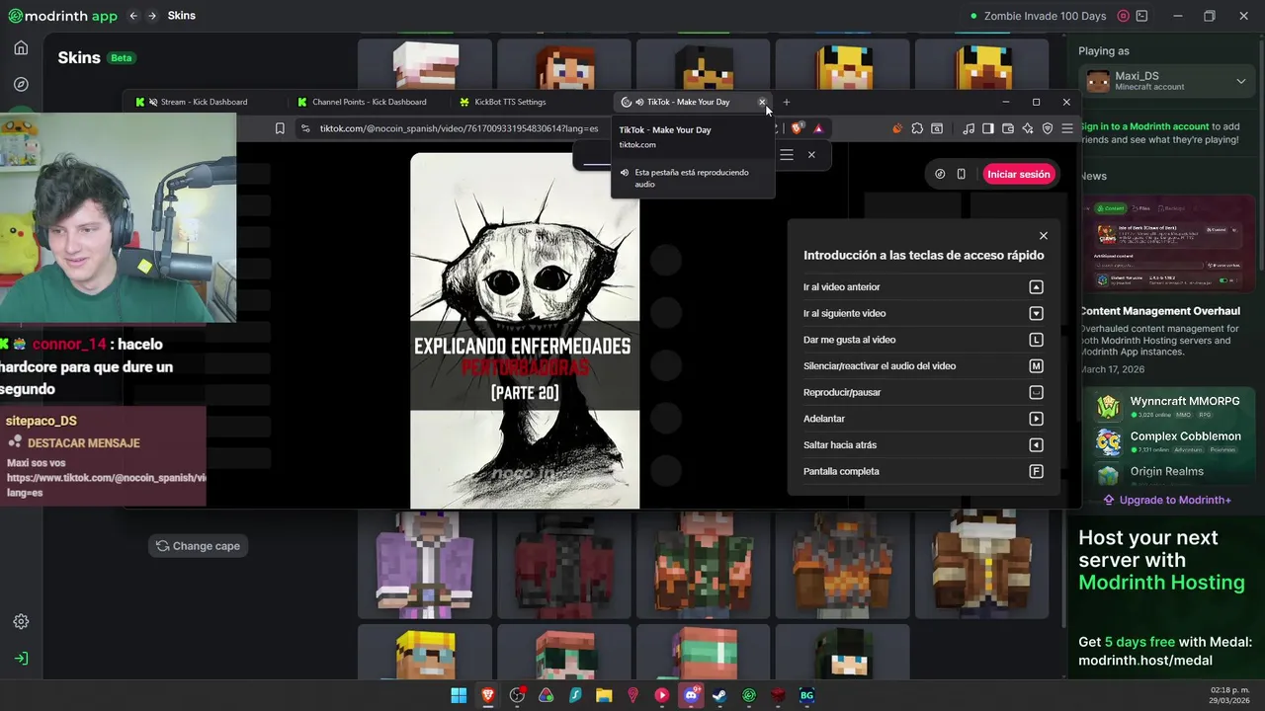1265x711 pixels.
Task: Open the Discover compass icon in Modrinth sidebar
Action: [21, 85]
